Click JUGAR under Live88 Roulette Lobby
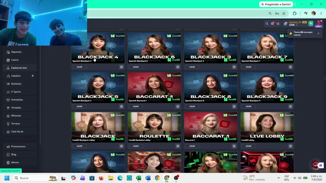The height and width of the screenshot is (183, 326). point(136,146)
